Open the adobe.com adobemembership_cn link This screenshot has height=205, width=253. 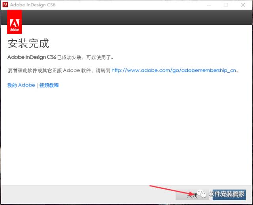(174, 70)
